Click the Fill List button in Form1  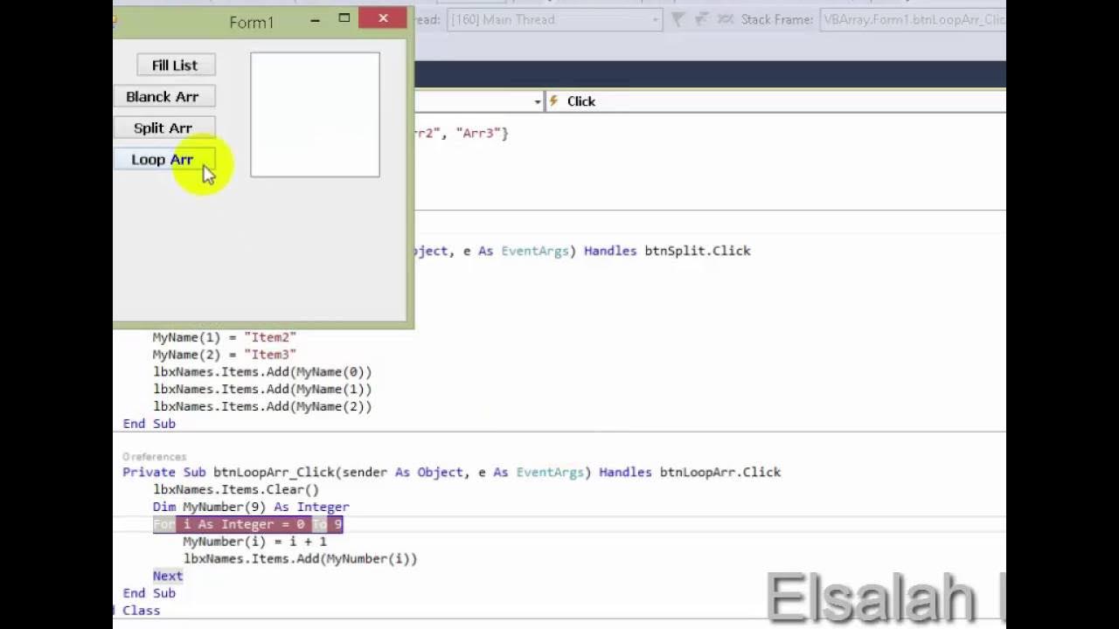175,65
